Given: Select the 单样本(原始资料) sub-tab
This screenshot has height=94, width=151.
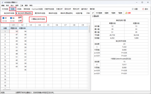Looking at the screenshot, I should 67,13.
